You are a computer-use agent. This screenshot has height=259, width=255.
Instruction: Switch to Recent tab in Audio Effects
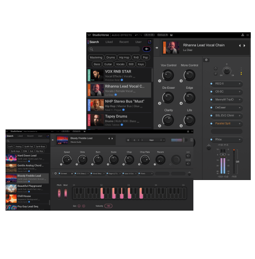pyautogui.click(x=124, y=42)
